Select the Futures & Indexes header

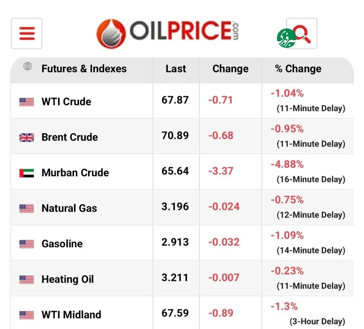84,69
